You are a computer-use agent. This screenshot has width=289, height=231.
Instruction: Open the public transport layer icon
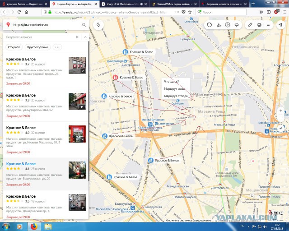pos(219,25)
